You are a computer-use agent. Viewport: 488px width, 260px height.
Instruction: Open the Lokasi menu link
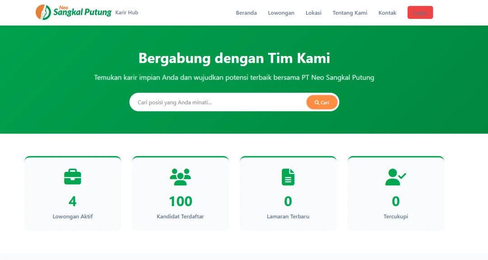tap(314, 13)
